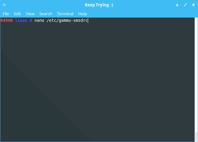Open the View menu
Viewport: 198px width, 142px height.
tap(30, 14)
